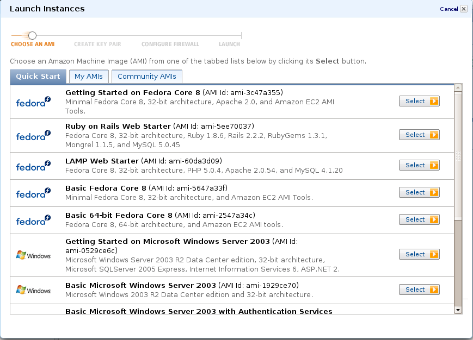The width and height of the screenshot is (473, 340).
Task: Click the title Basic Fedora Core 8
Action: [106, 188]
